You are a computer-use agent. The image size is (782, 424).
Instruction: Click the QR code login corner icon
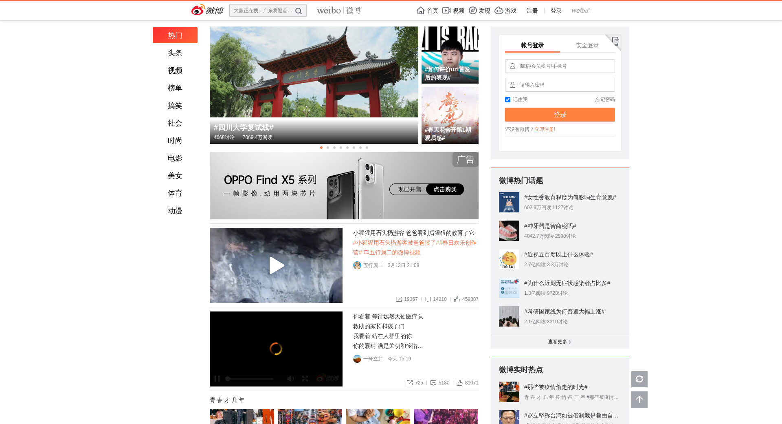click(615, 40)
